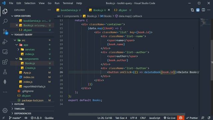Screen dimensions: 213x120
Task: Click the horizontal editor scrollbar
Action: pos(126,114)
